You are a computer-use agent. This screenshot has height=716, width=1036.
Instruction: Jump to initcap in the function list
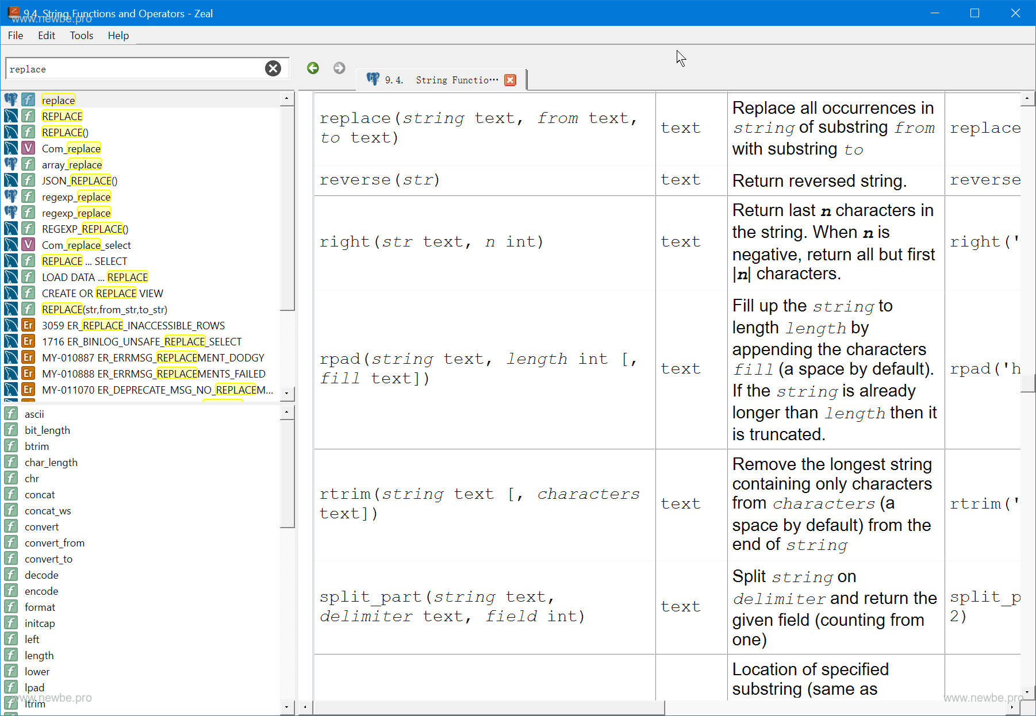click(x=40, y=623)
